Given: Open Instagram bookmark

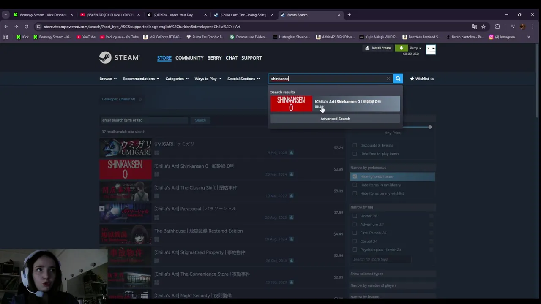Looking at the screenshot, I should pyautogui.click(x=502, y=37).
